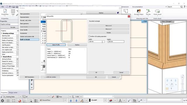187x105 pixels.
Task: Click the Rotate button
Action: (x=109, y=32)
